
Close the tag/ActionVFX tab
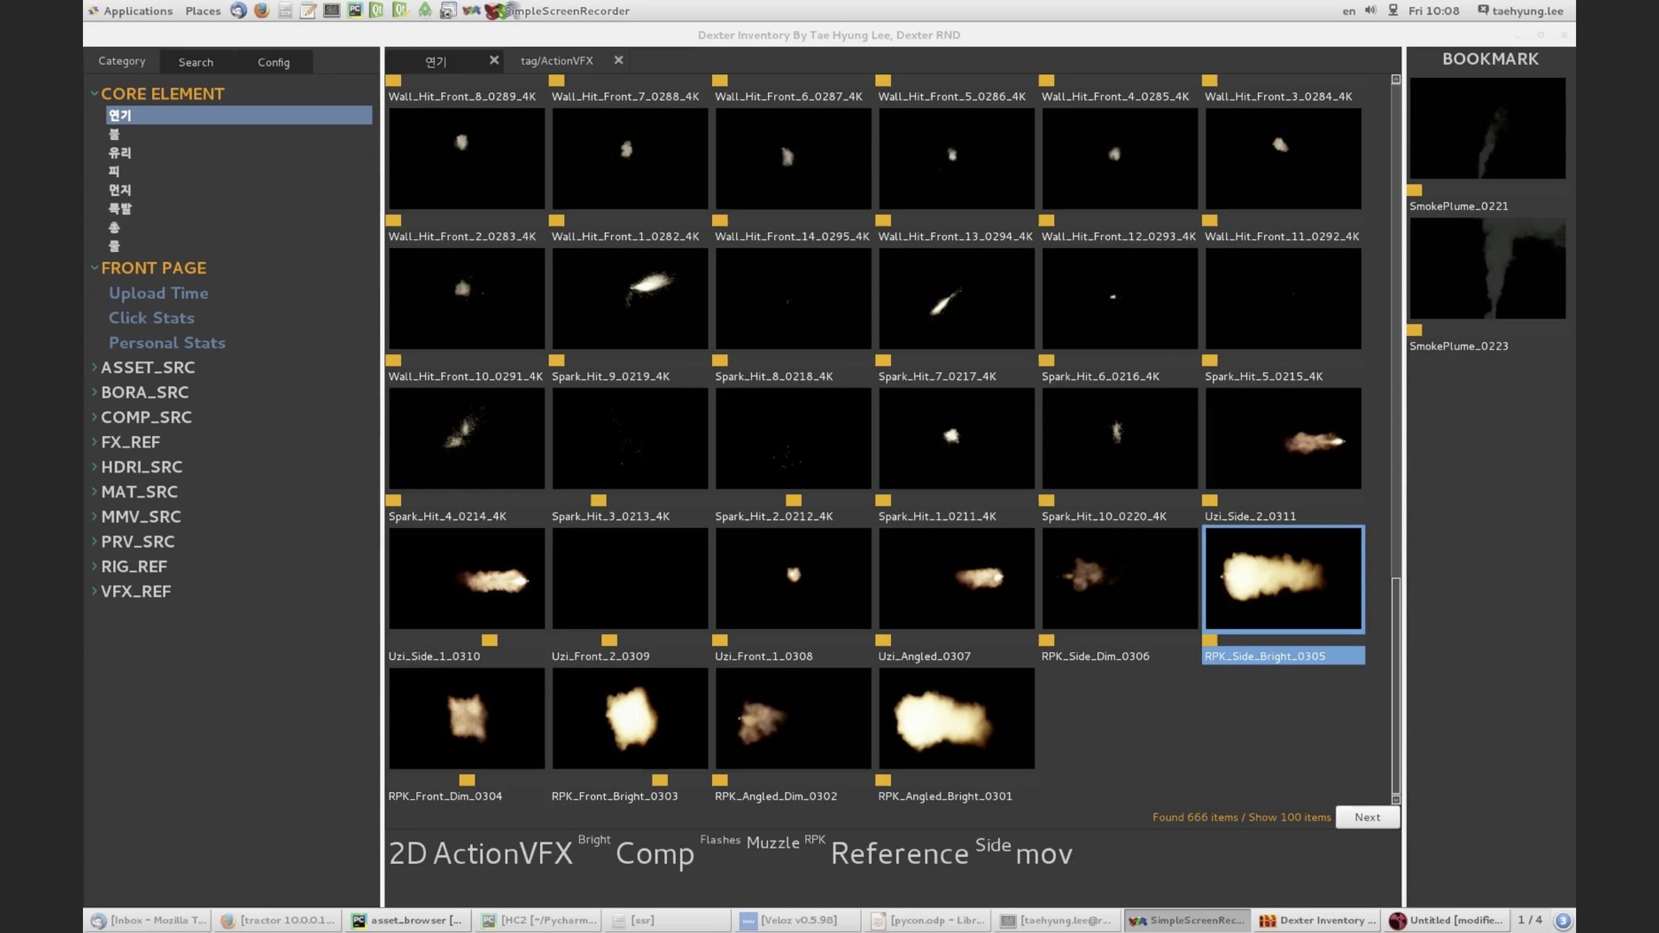pyautogui.click(x=619, y=60)
